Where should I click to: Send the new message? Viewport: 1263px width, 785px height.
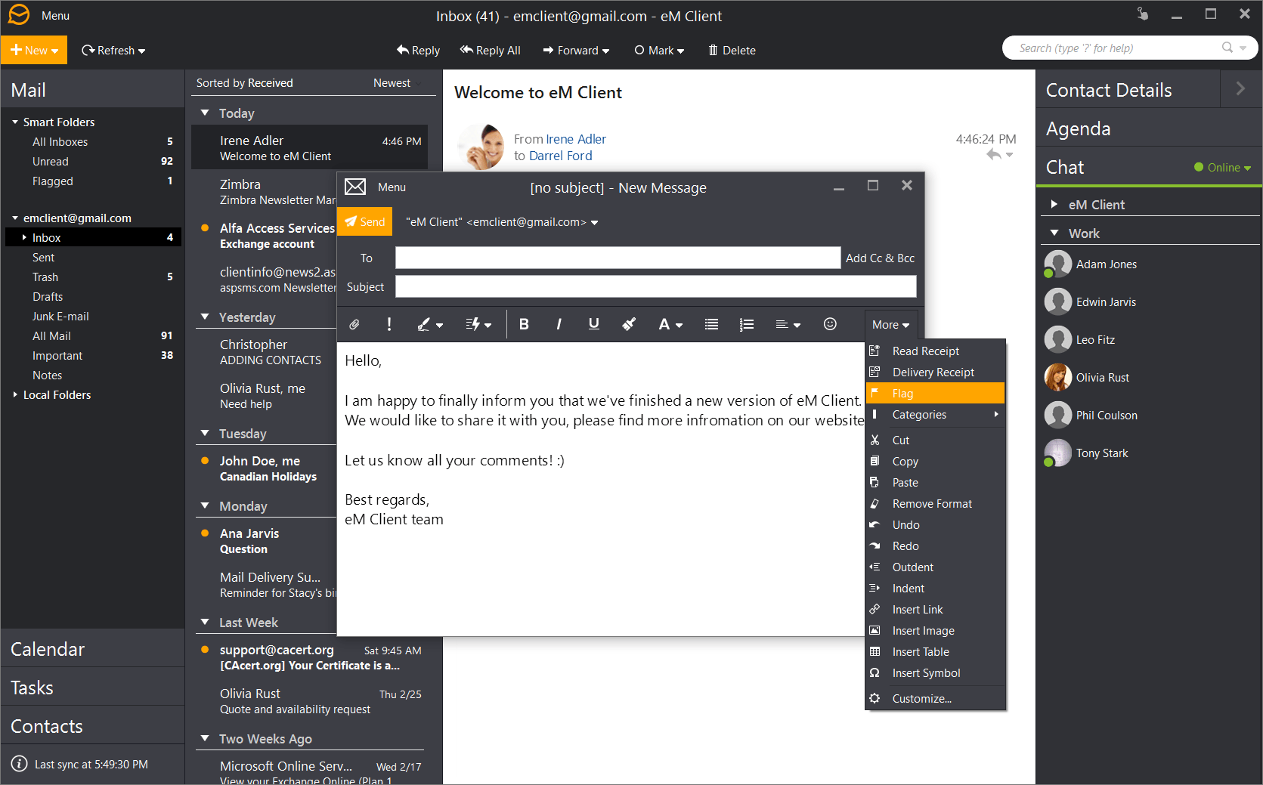point(365,221)
